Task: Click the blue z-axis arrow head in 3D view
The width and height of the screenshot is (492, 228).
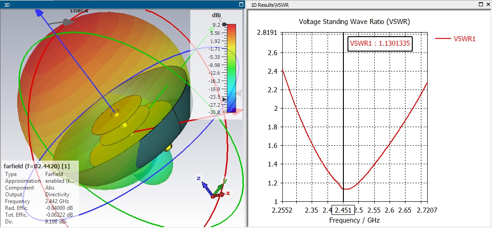Action: [x=39, y=13]
